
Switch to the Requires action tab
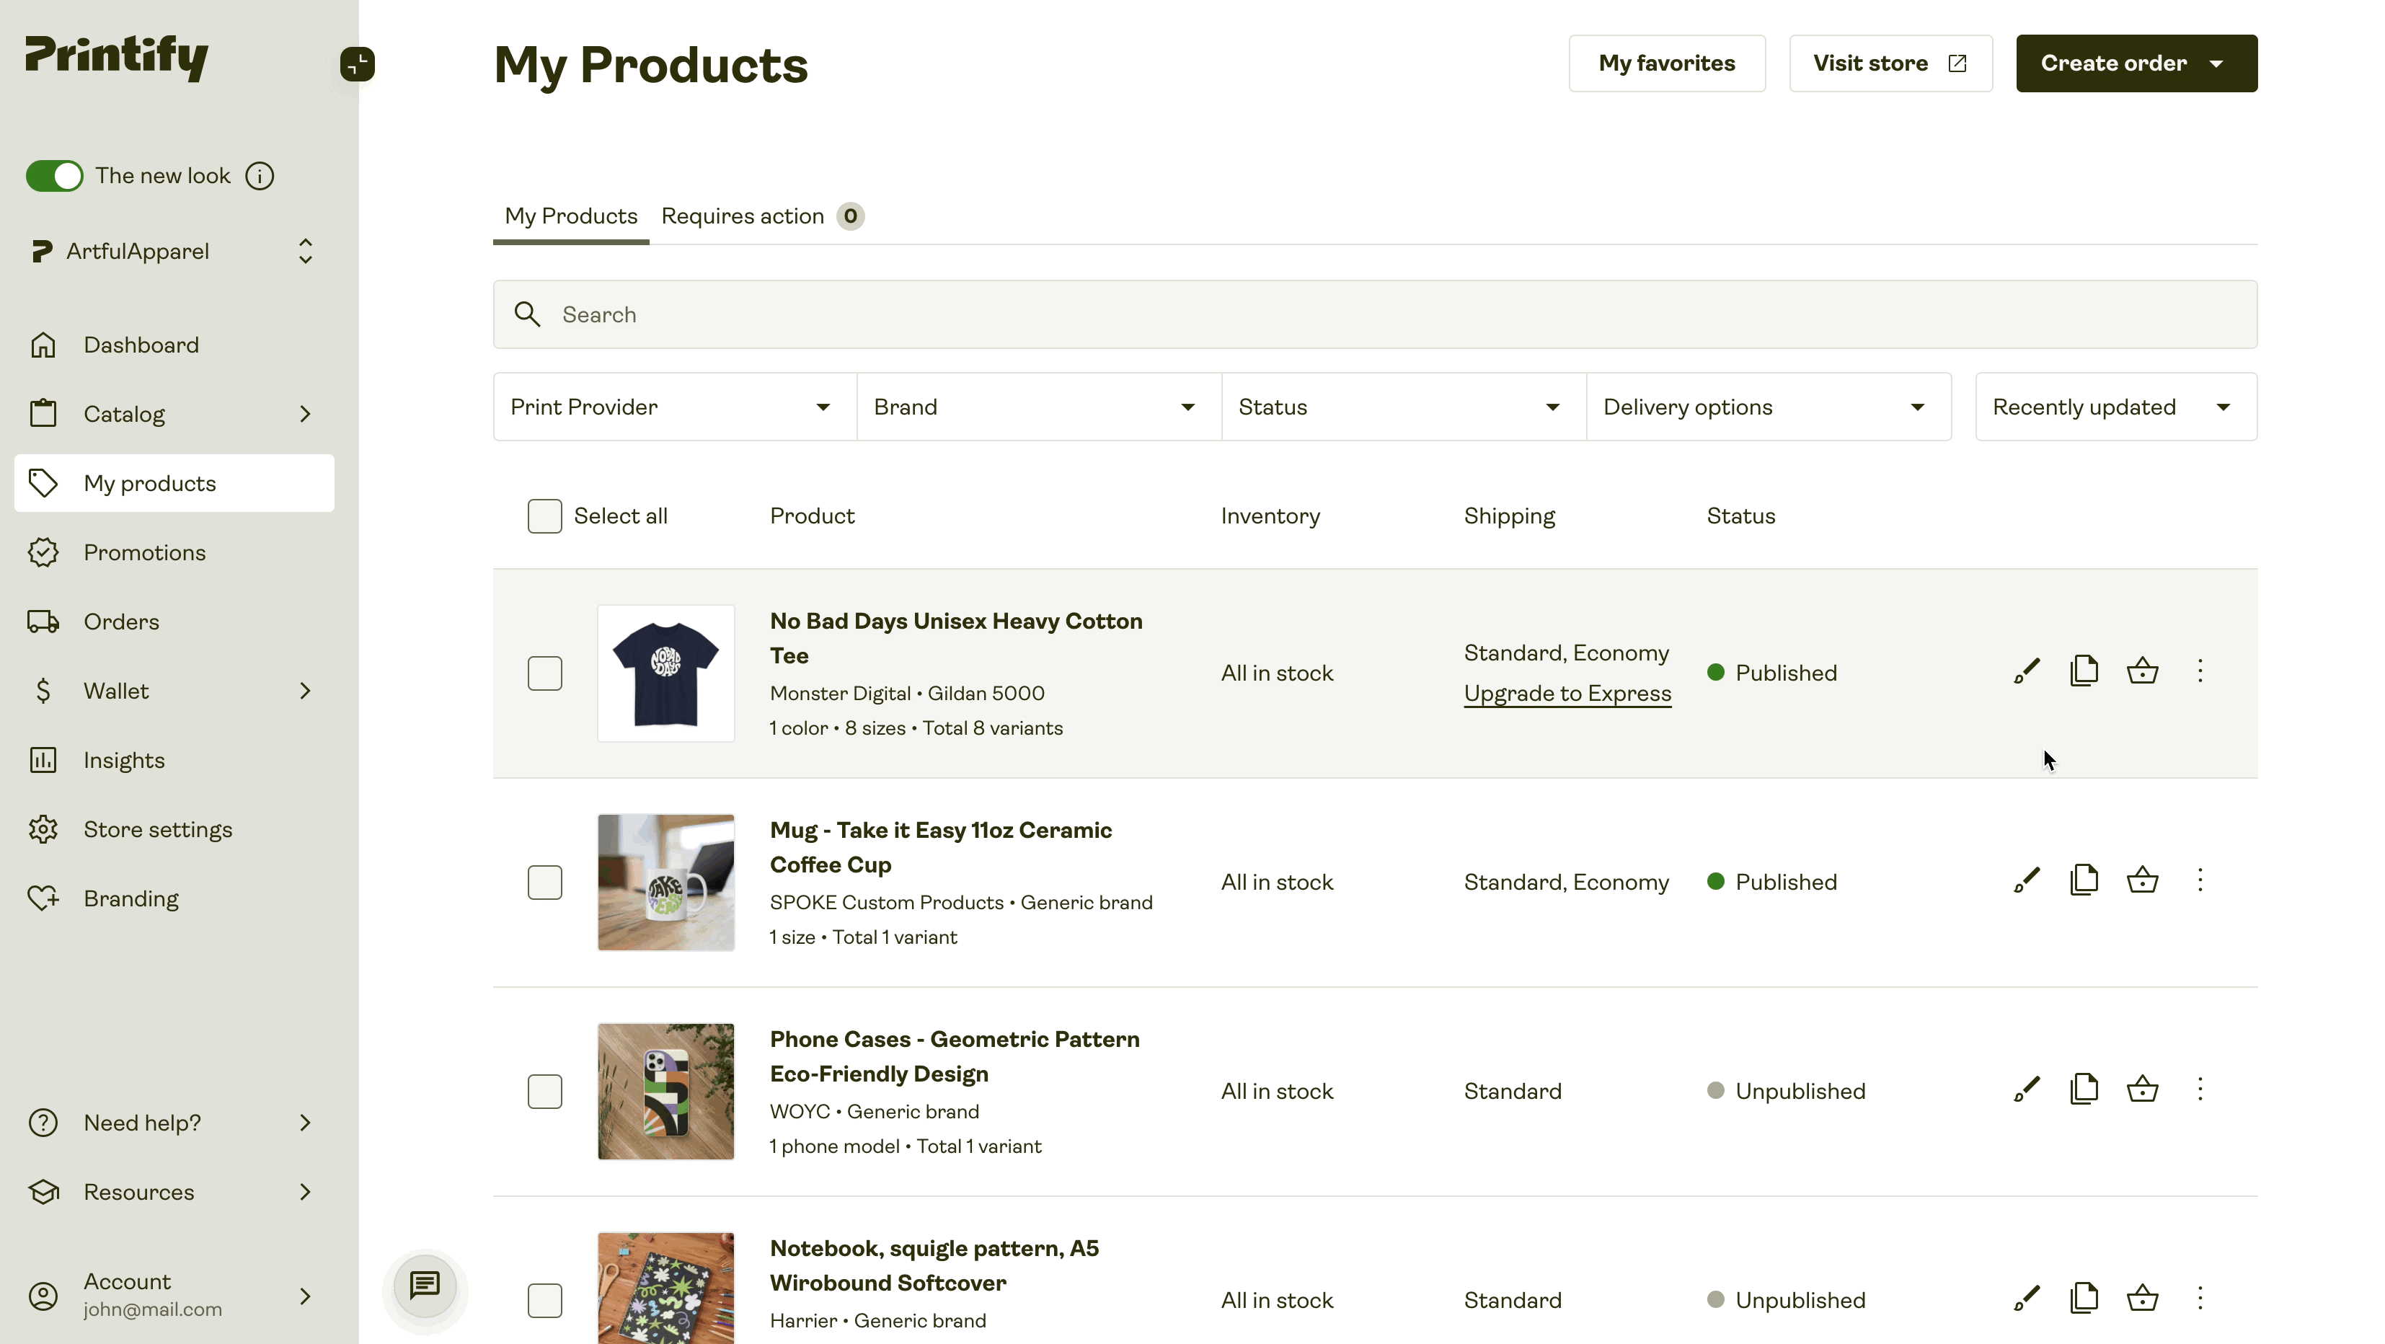762,216
